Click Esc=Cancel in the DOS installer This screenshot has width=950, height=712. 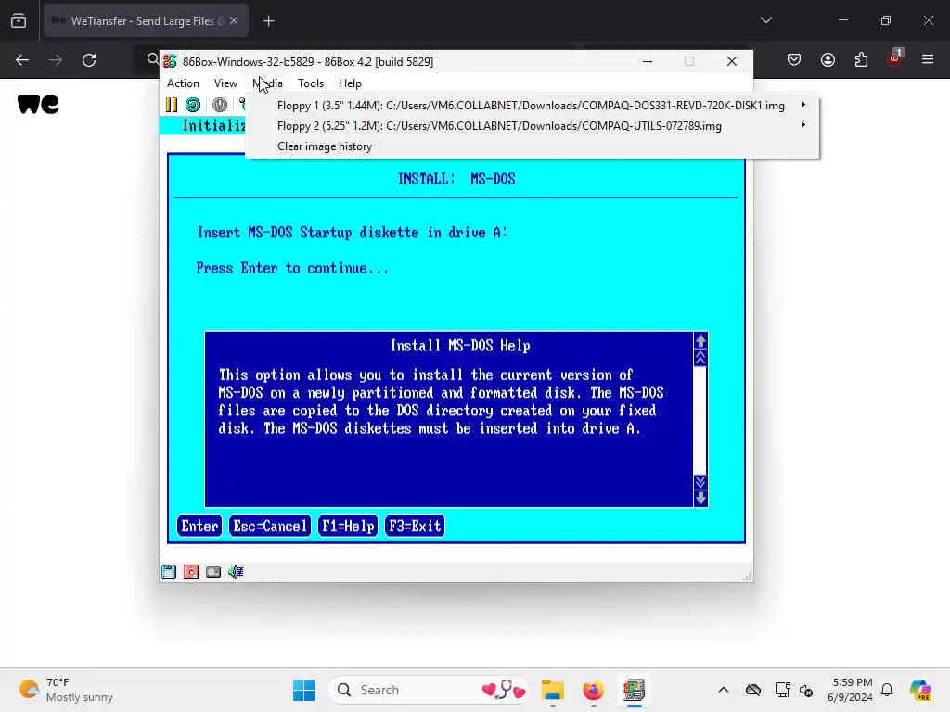(270, 526)
